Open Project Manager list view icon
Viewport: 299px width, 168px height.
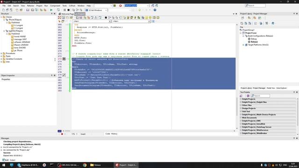click(x=256, y=23)
